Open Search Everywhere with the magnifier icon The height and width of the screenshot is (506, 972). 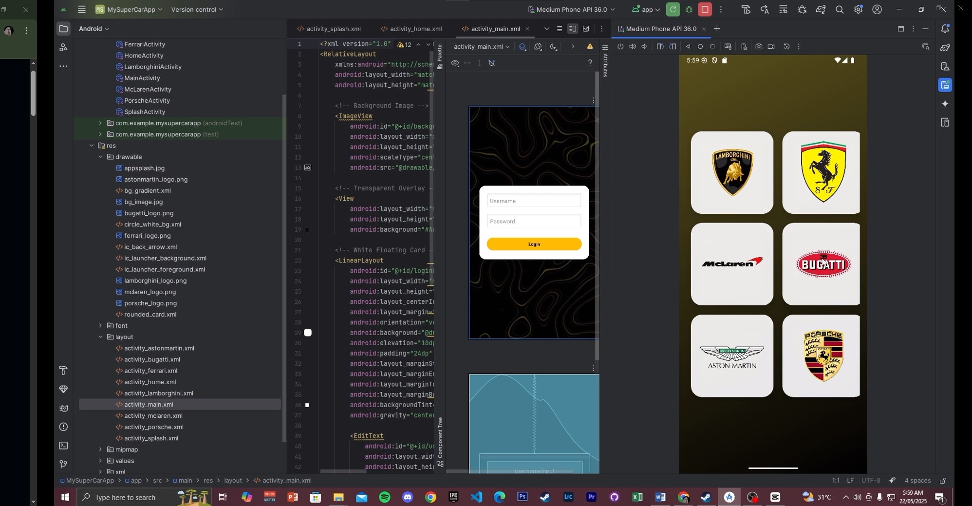(840, 9)
